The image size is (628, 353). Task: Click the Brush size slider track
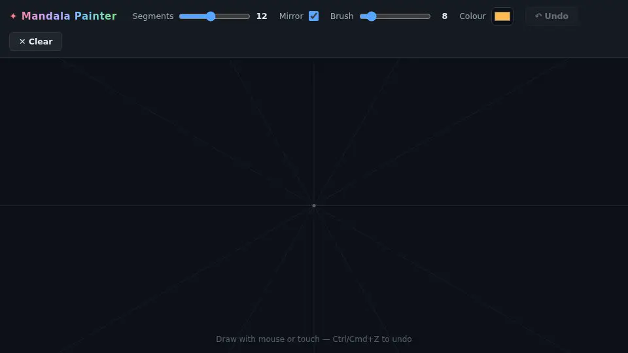pos(395,16)
